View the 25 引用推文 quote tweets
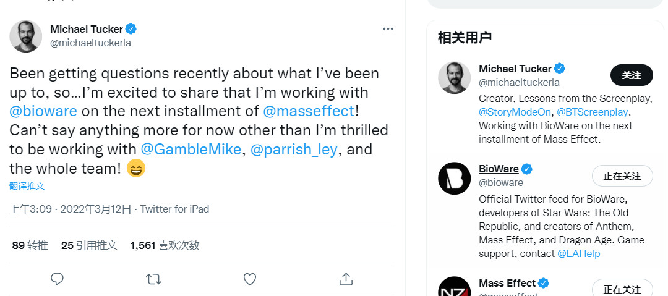The height and width of the screenshot is (296, 668). click(x=89, y=245)
